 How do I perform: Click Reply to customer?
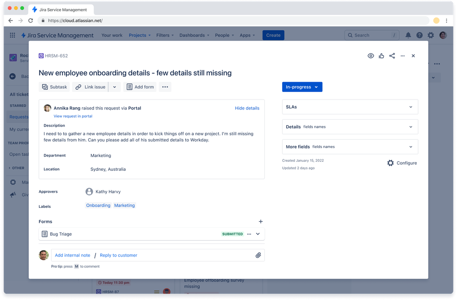point(118,255)
